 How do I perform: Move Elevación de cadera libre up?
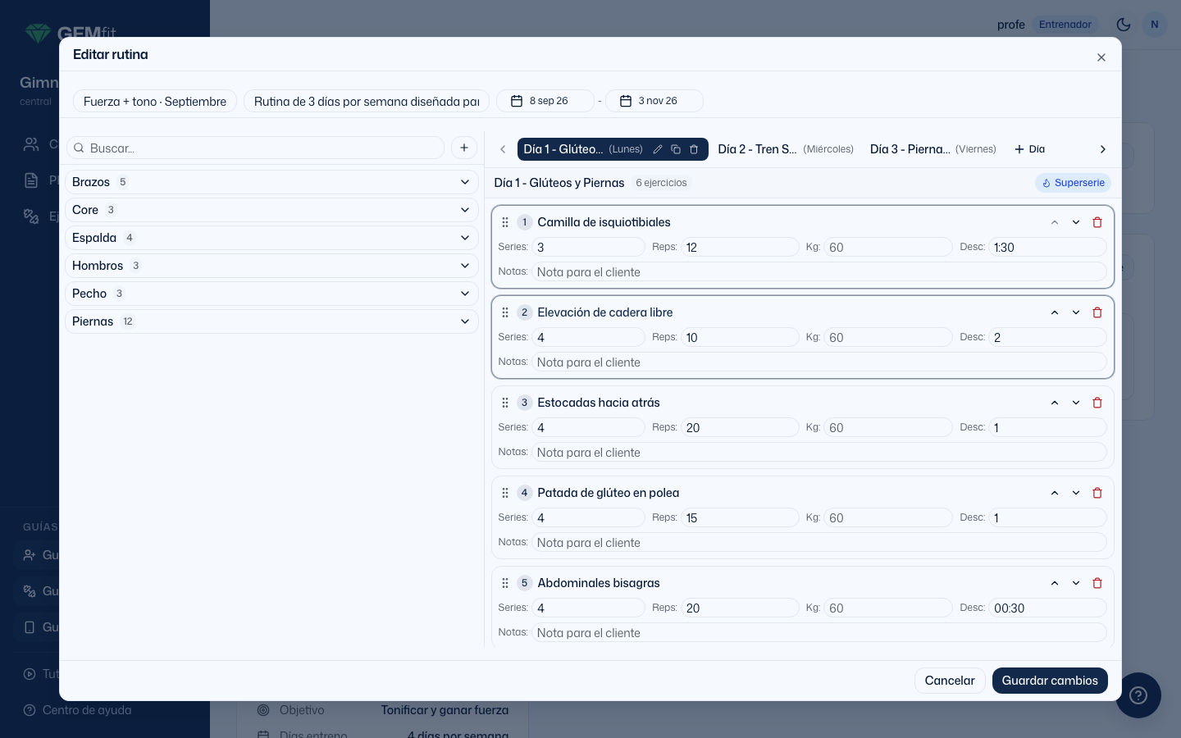(x=1055, y=312)
